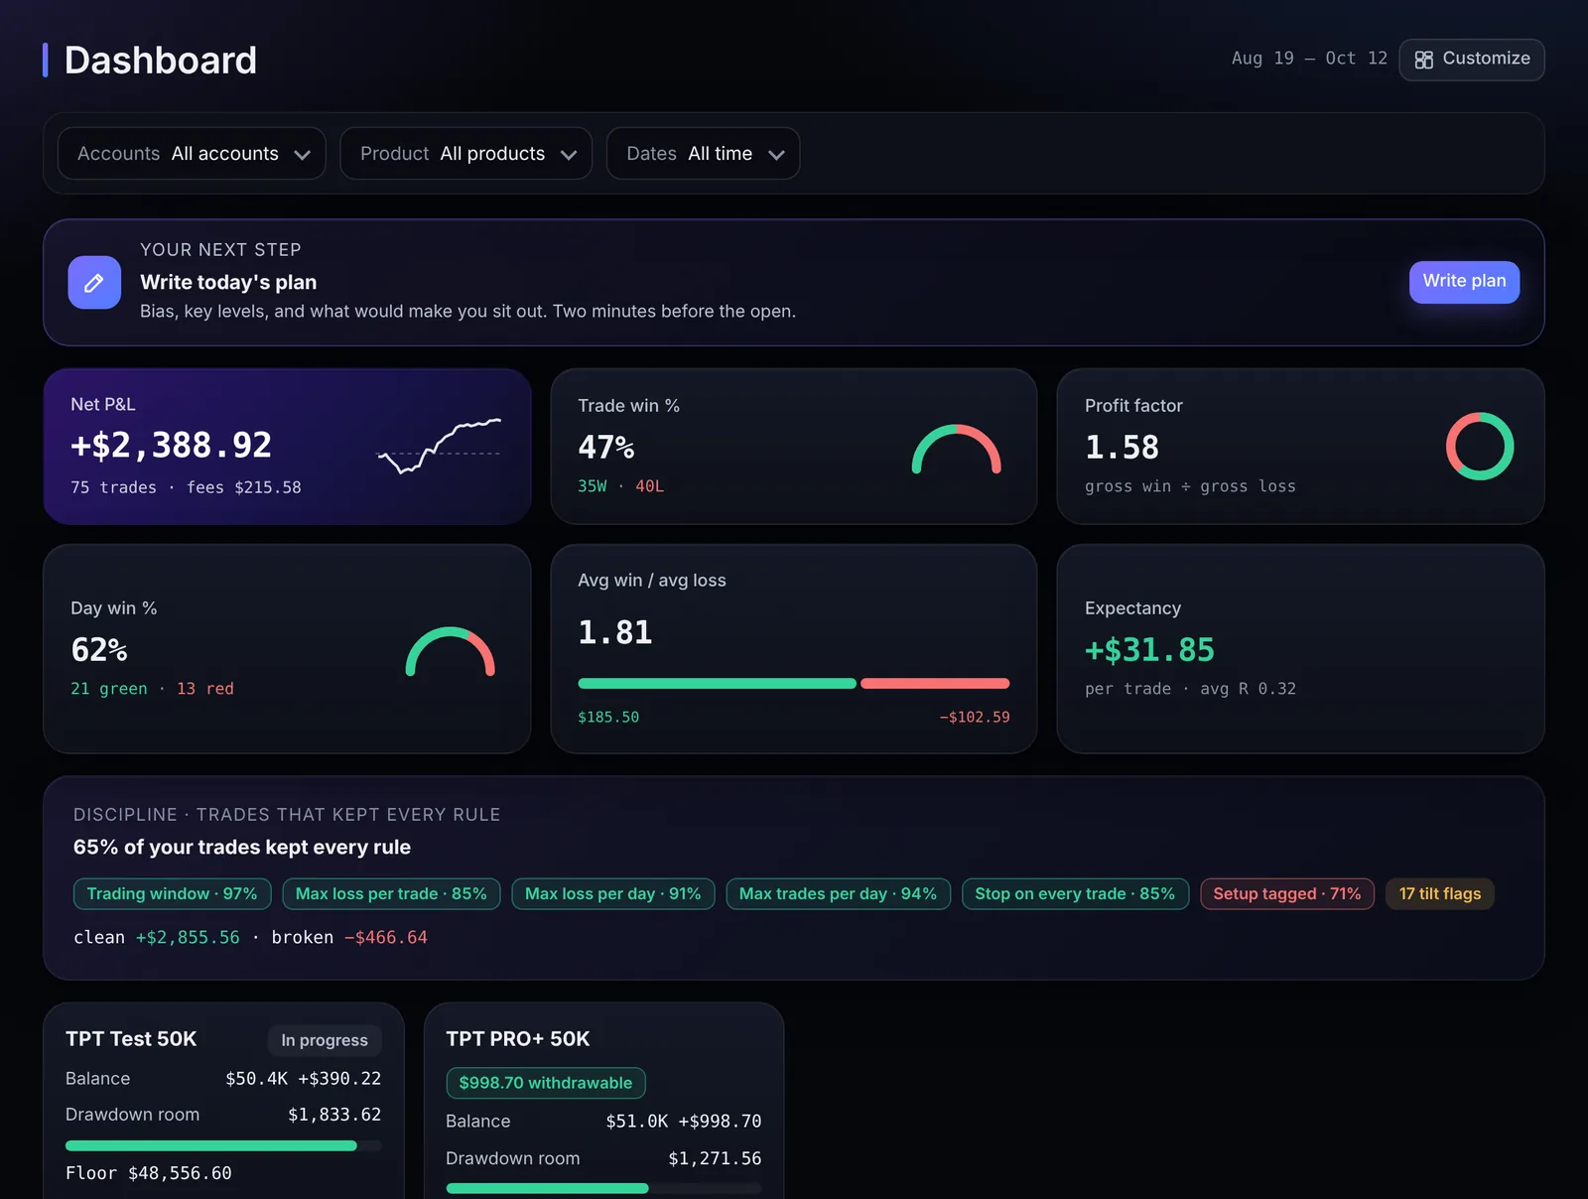Click the pencil icon beside Write today's plan
Image resolution: width=1588 pixels, height=1199 pixels.
point(94,283)
